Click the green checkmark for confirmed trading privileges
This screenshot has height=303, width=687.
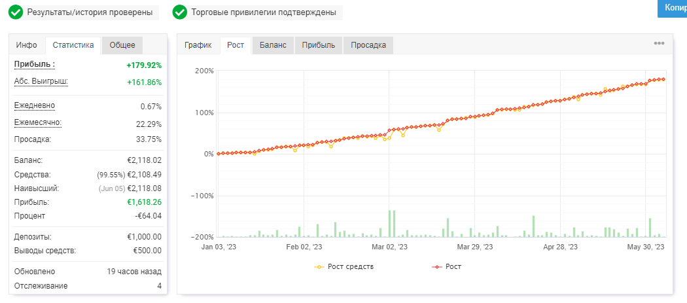click(x=179, y=12)
